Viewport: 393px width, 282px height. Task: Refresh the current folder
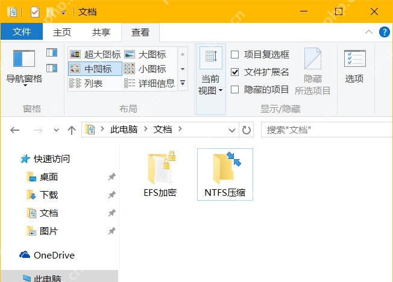(247, 130)
